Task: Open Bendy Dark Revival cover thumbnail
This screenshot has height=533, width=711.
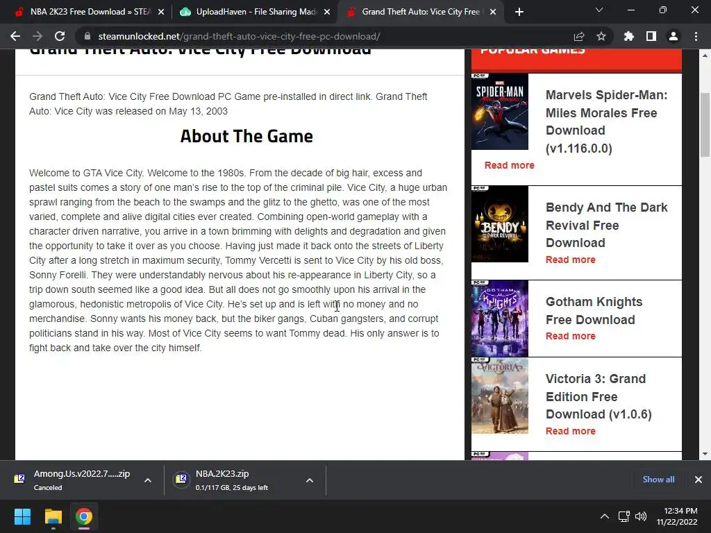Action: pyautogui.click(x=500, y=224)
